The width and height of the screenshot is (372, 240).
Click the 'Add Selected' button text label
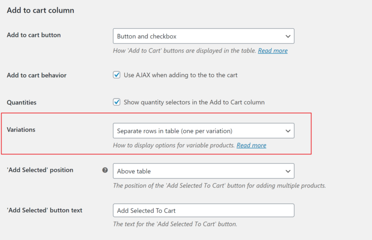[x=44, y=211]
